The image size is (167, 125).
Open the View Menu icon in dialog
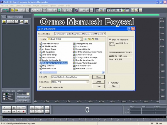pyautogui.click(x=97, y=39)
